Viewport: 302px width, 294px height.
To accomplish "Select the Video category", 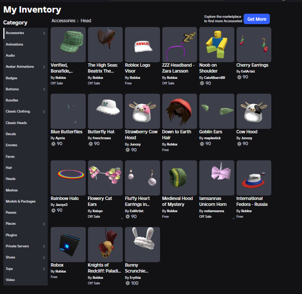I will 26,280.
